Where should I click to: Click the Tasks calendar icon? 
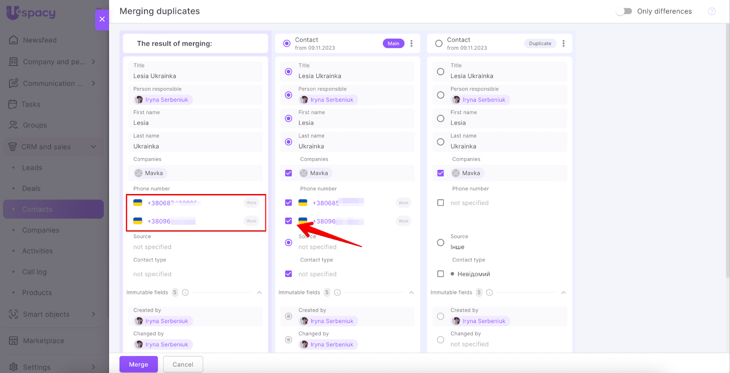13,104
